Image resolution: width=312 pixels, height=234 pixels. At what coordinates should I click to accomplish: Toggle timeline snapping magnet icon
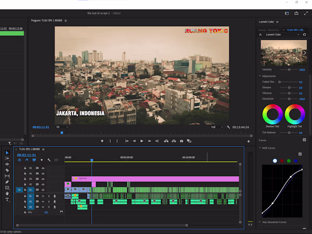[27, 160]
